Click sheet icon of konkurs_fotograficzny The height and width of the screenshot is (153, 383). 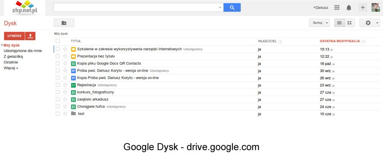(x=73, y=92)
